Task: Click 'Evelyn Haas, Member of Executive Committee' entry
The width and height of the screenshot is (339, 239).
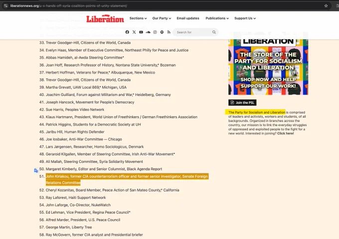Action: tap(117, 50)
